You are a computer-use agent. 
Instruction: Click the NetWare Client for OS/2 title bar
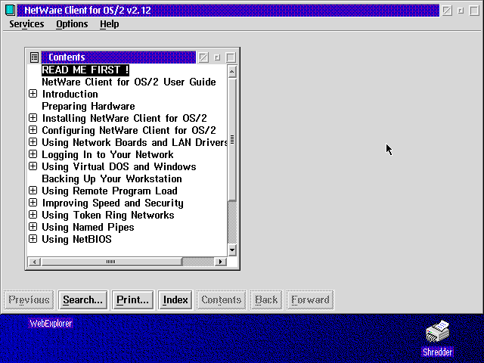click(x=228, y=10)
